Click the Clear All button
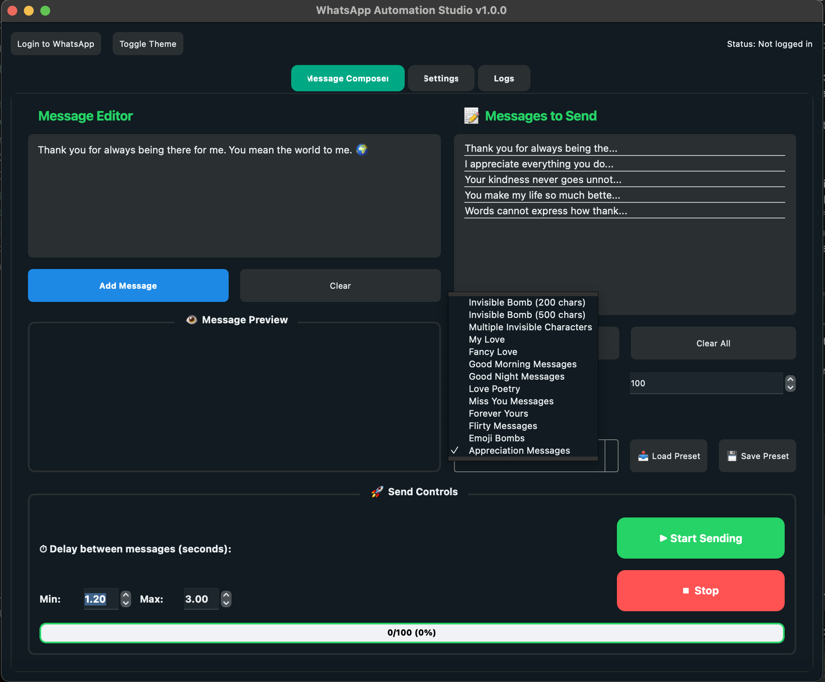This screenshot has width=825, height=682. [713, 343]
